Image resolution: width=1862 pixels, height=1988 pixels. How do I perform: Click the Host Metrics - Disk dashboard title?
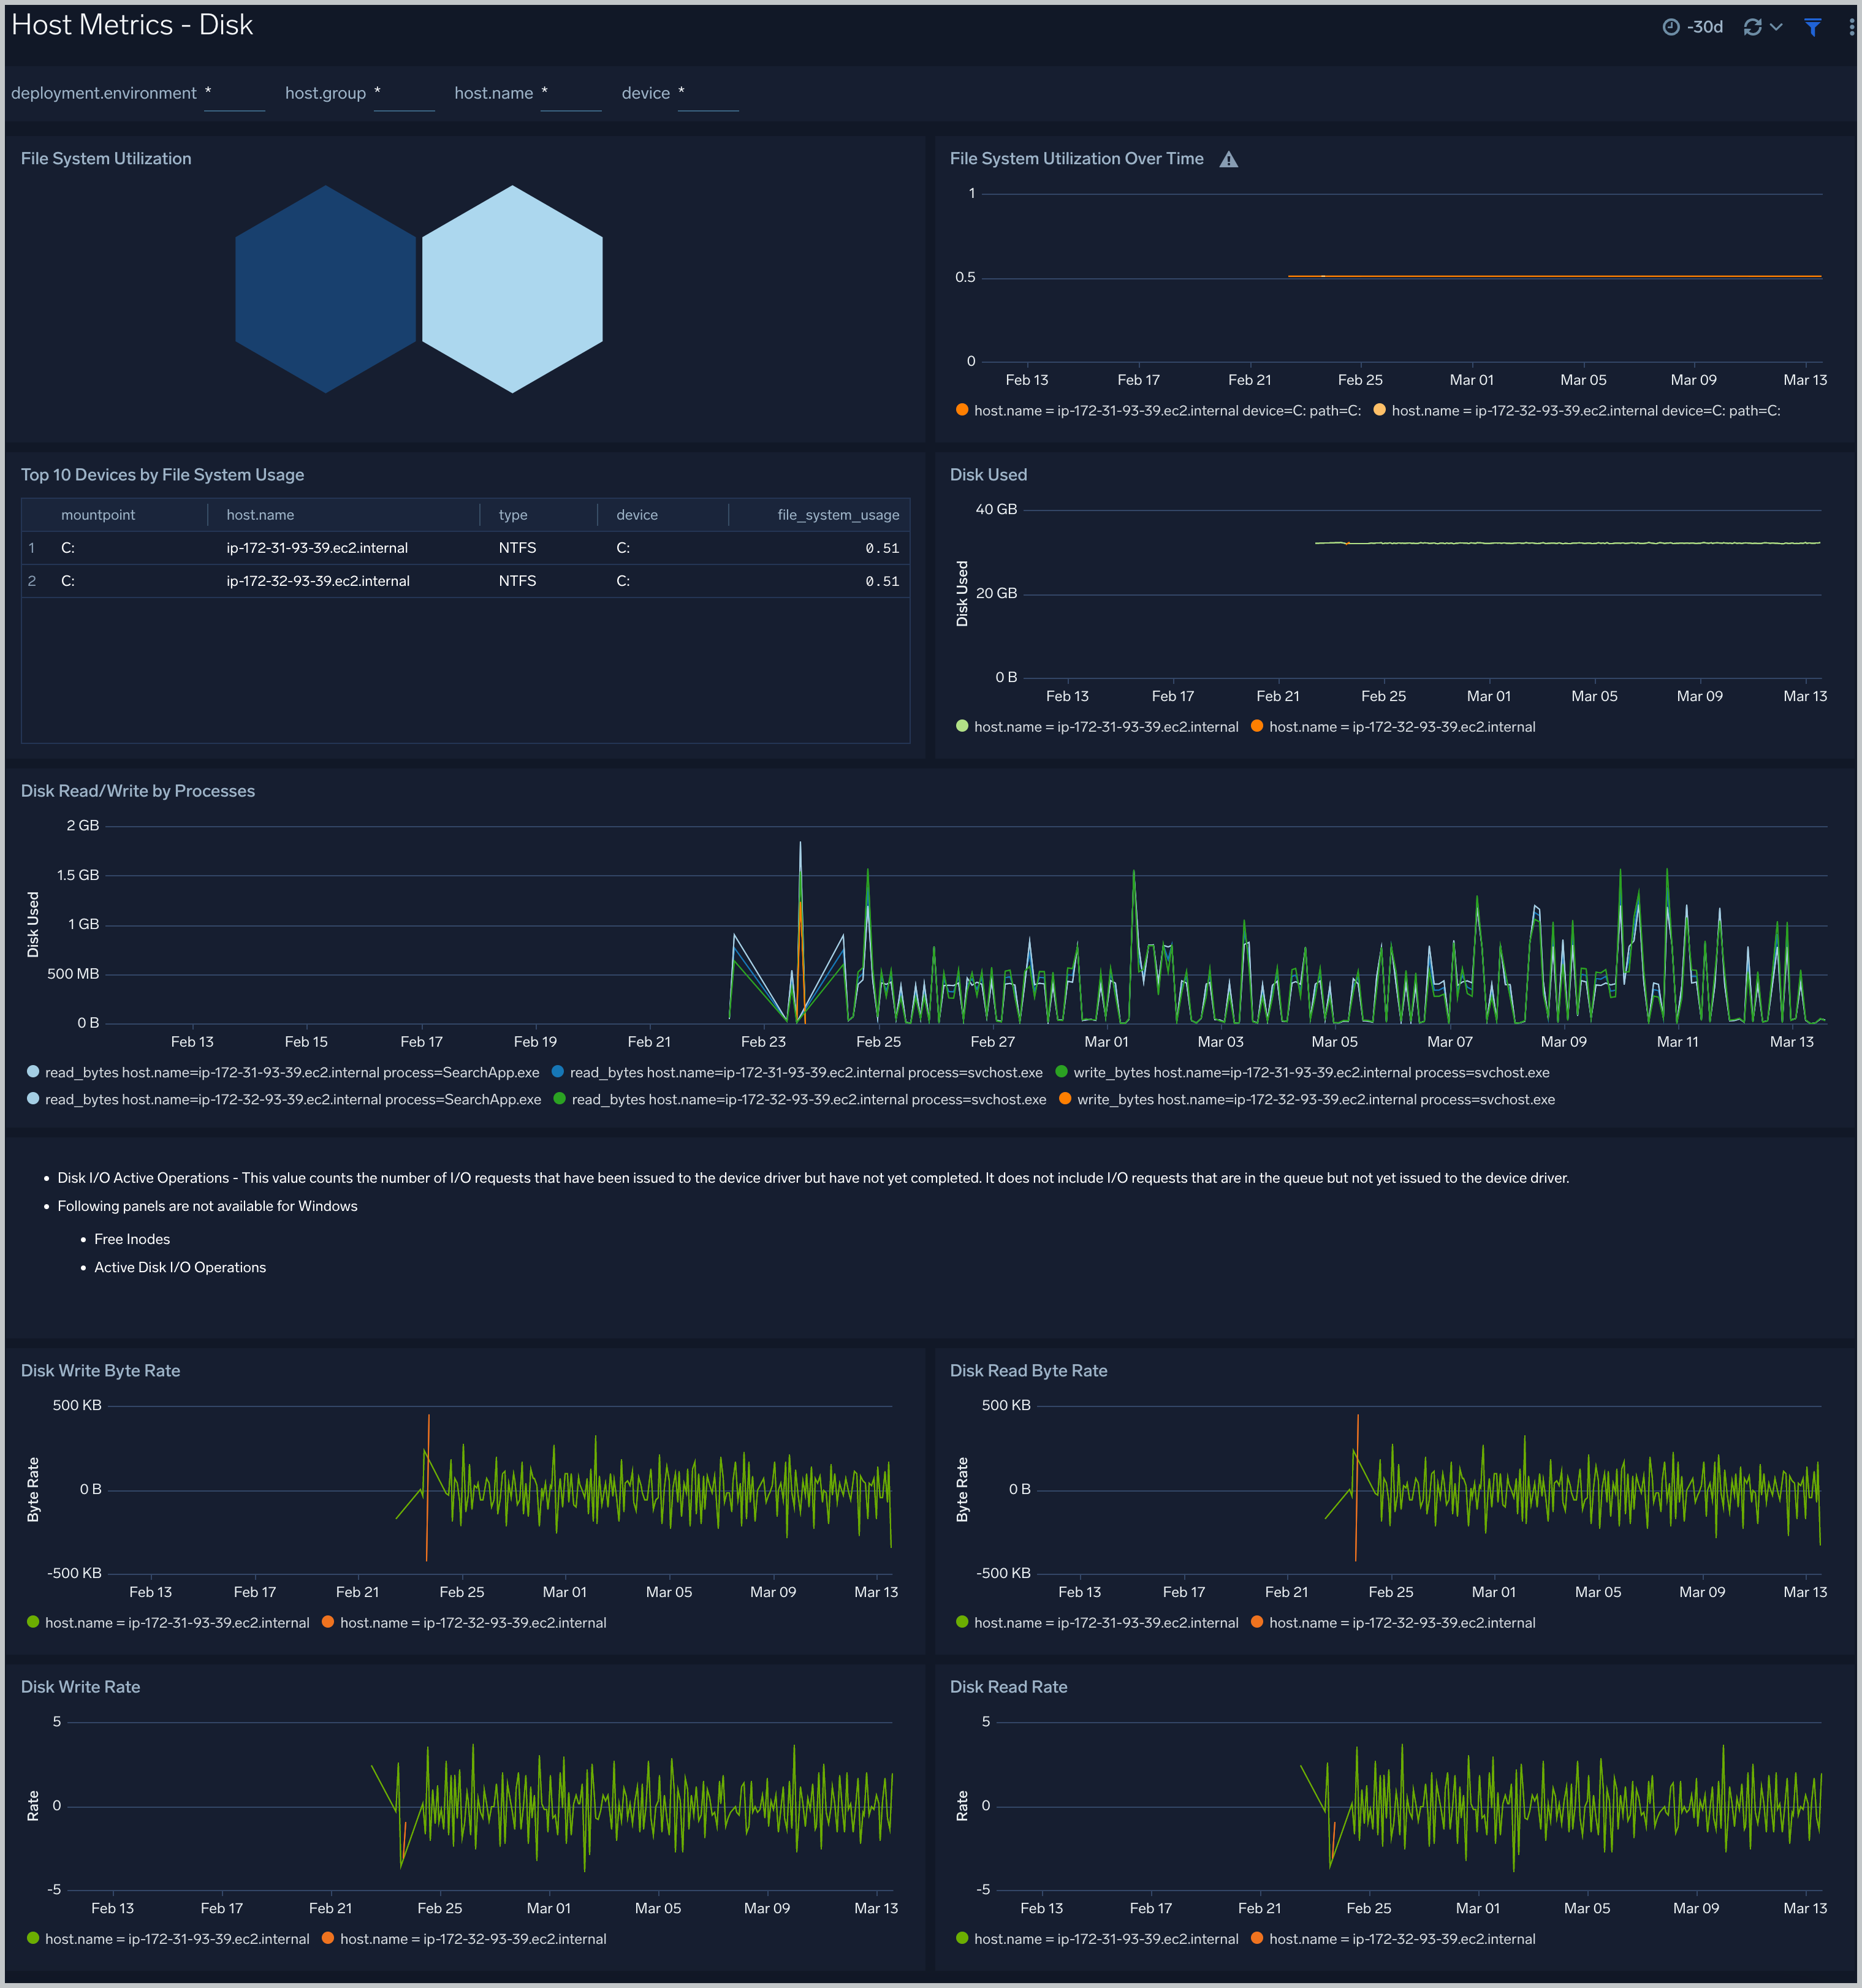(132, 25)
